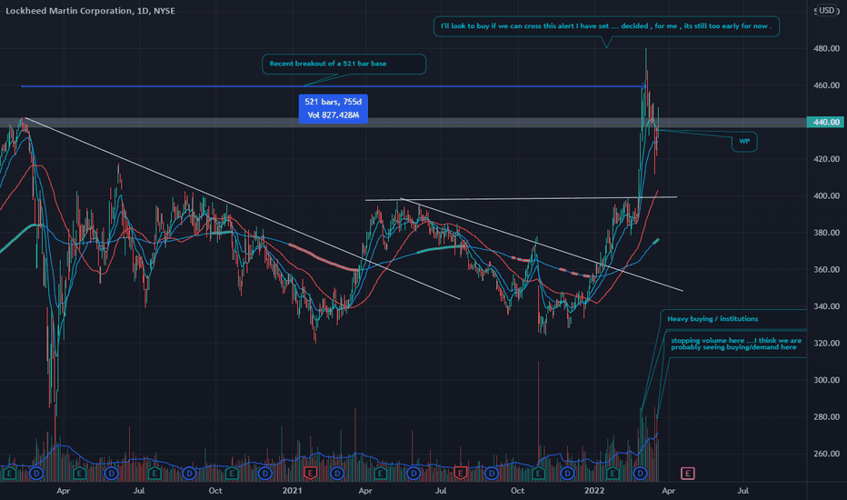Open the dividend marker just before the Apr 2021 label
Viewport: 847px width, 500px height.
coord(337,474)
